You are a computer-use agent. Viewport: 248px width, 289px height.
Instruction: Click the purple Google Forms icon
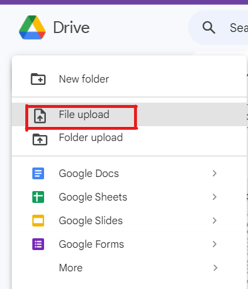click(x=38, y=244)
